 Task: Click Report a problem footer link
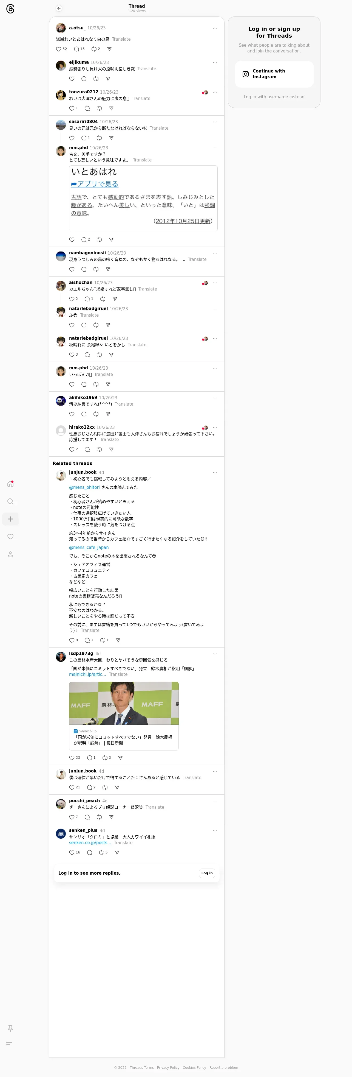224,1067
